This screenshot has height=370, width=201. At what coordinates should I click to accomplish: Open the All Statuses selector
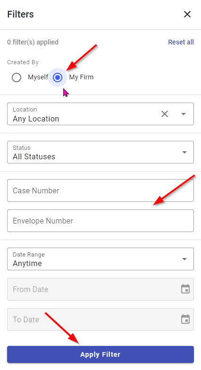(100, 152)
